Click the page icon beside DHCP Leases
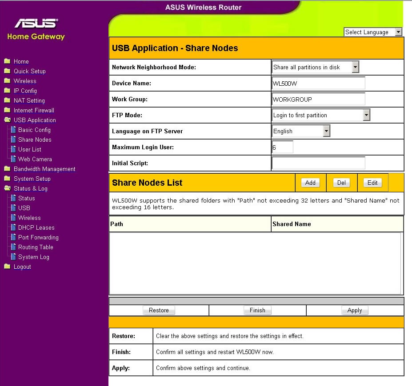412x386 pixels. (13, 227)
